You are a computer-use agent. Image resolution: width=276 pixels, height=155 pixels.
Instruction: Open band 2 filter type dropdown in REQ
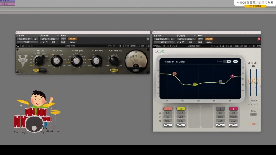(181, 125)
